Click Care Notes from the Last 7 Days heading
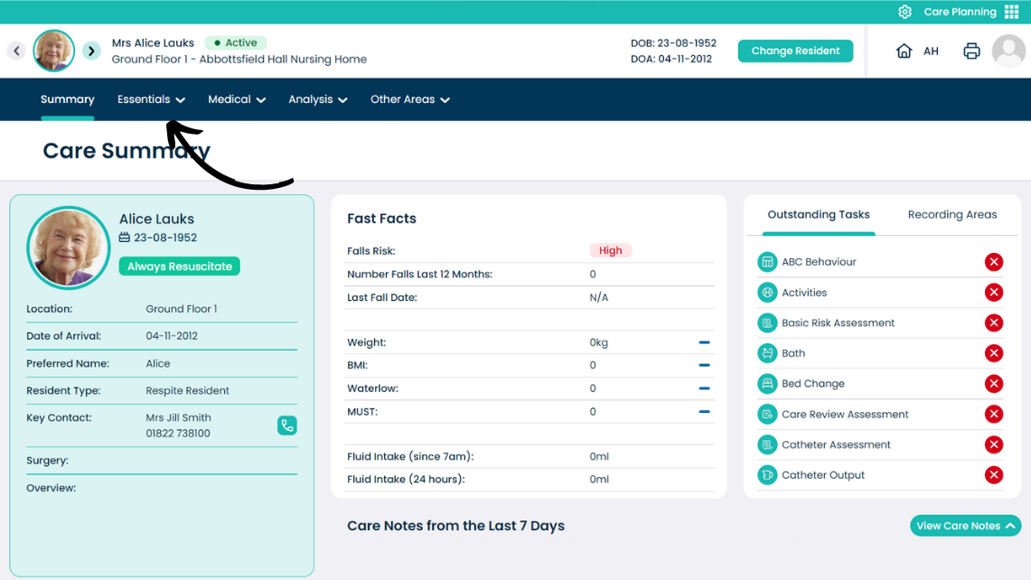The image size is (1031, 580). click(455, 526)
